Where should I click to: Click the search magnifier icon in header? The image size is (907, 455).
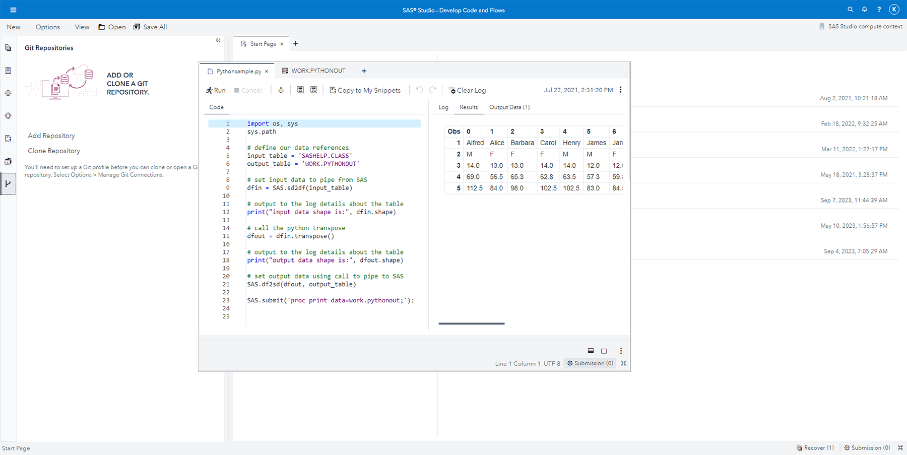(851, 10)
